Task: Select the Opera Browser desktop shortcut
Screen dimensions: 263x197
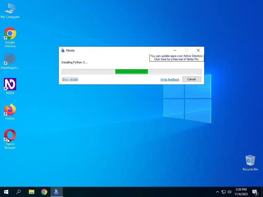Action: pyautogui.click(x=10, y=139)
